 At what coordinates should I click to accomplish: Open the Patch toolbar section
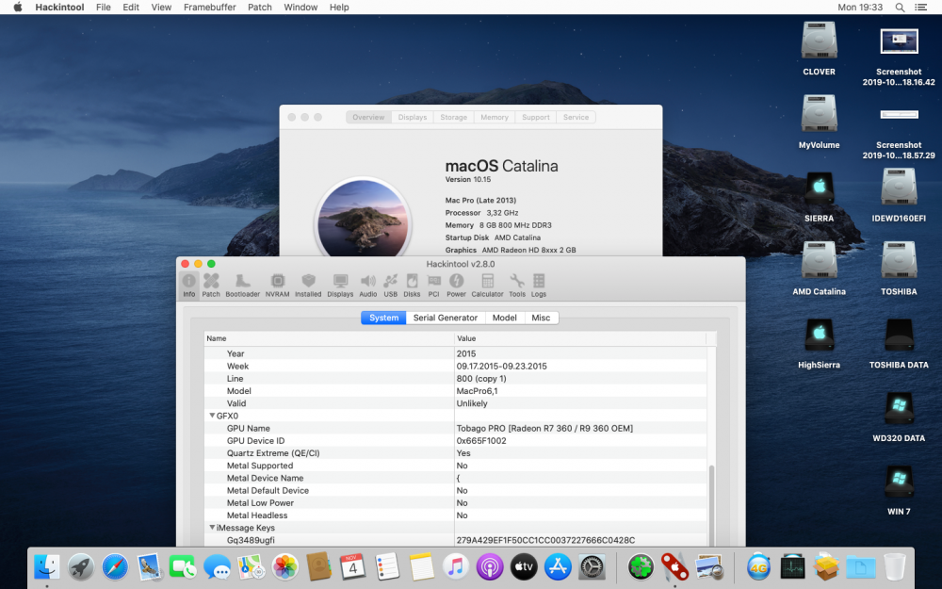coord(211,285)
